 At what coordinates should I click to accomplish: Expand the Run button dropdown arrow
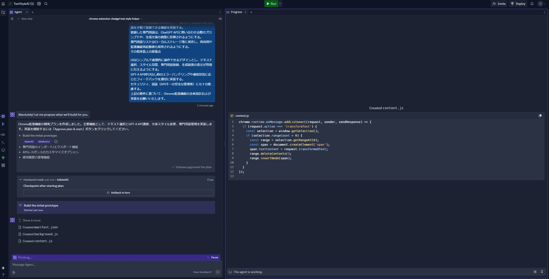click(280, 4)
